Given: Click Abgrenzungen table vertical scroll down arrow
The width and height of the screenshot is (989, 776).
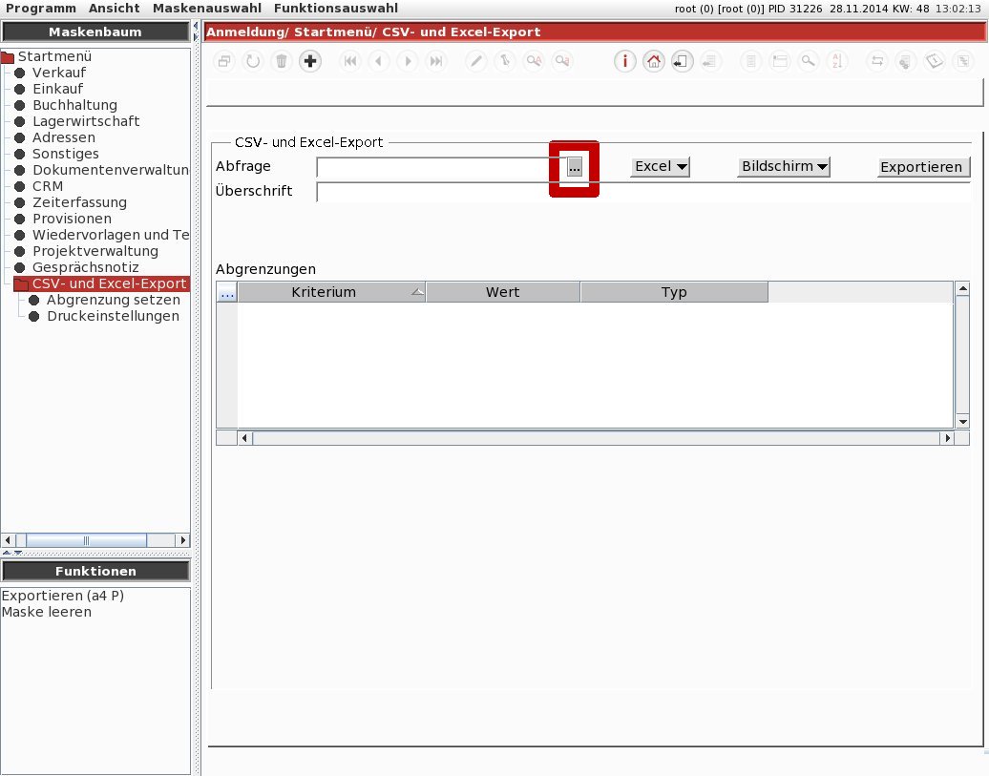Looking at the screenshot, I should pos(962,422).
